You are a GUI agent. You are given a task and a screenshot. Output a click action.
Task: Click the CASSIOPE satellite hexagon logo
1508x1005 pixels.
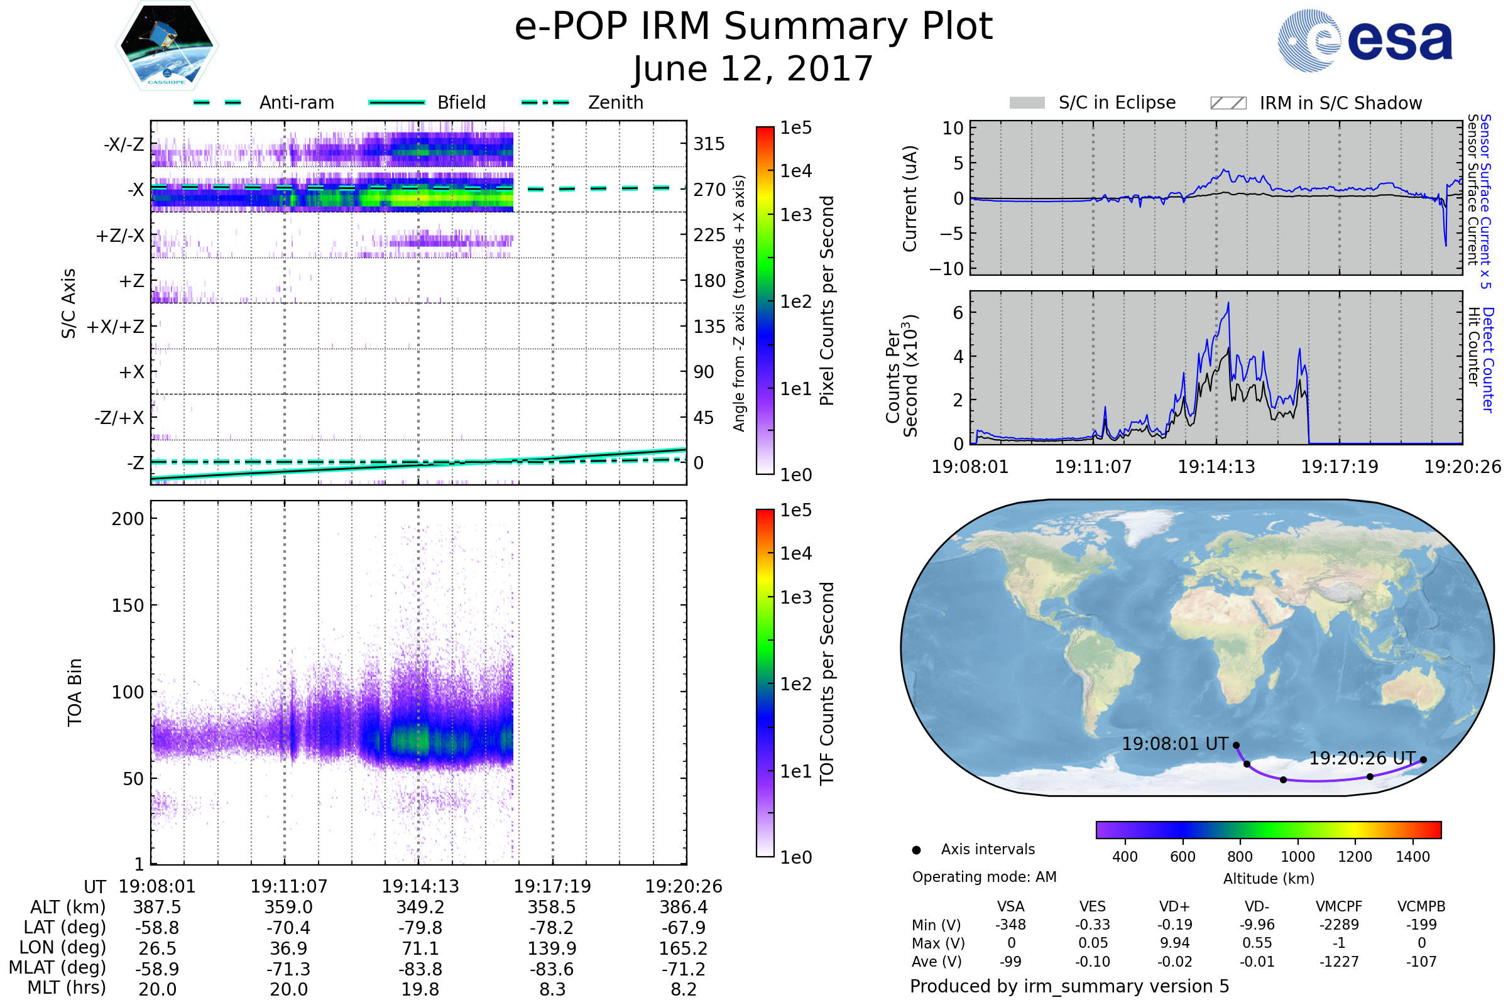[x=167, y=45]
